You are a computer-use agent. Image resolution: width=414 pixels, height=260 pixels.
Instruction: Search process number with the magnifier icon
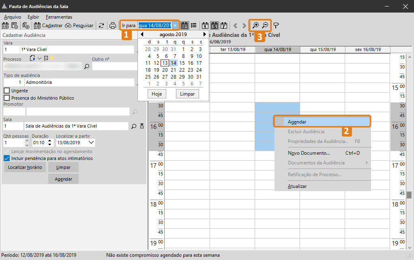(87, 66)
